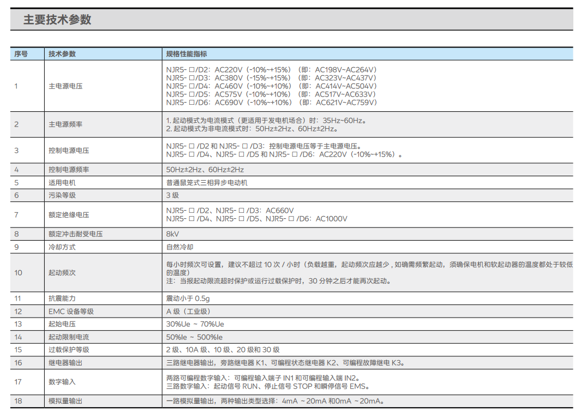The height and width of the screenshot is (412, 581).
Task: Click the 模拟量输出 row label
Action: point(65,401)
